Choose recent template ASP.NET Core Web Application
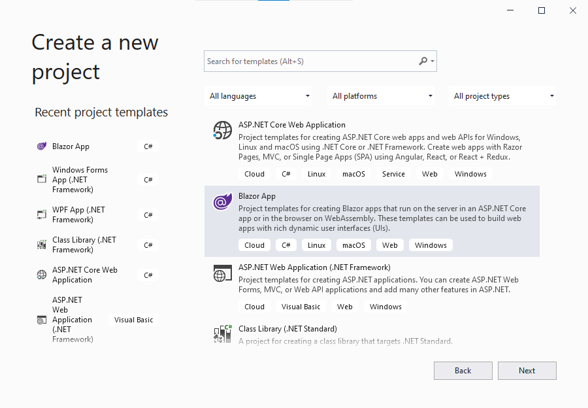 pos(97,275)
